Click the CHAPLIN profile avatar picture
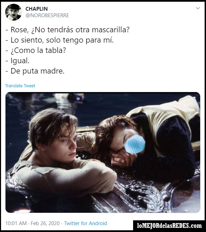Image resolution: width=206 pixels, height=232 pixels. coord(13,12)
